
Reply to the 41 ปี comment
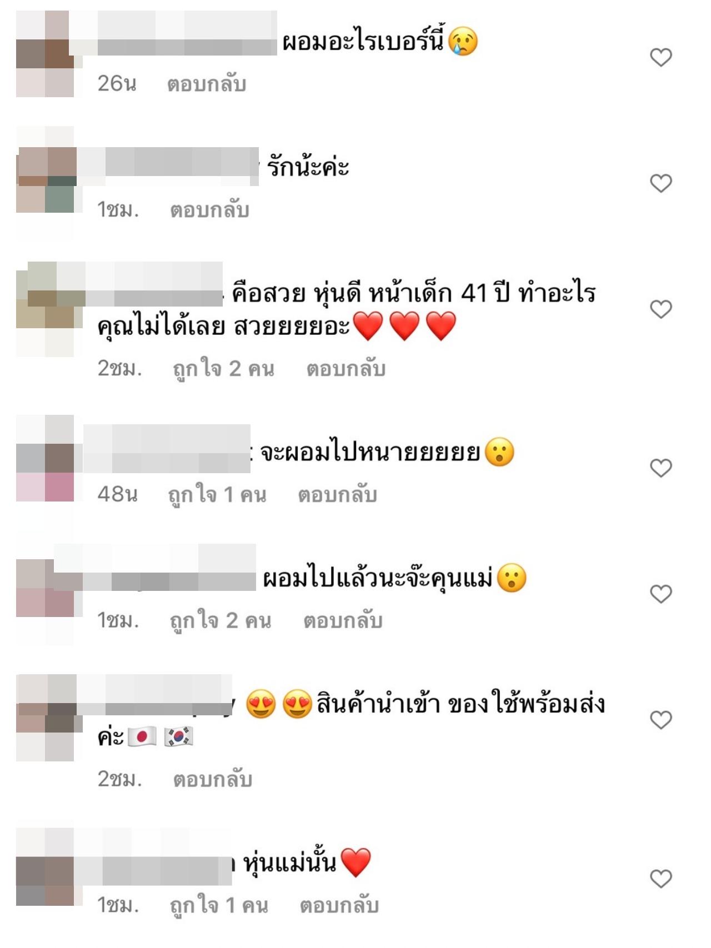[346, 369]
